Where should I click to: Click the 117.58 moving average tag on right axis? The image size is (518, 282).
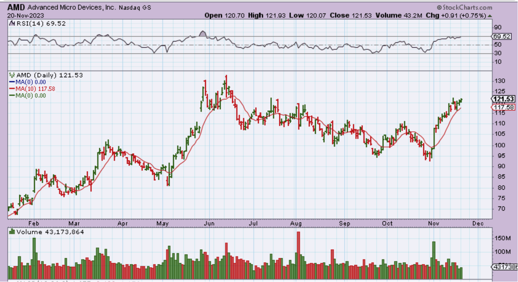tap(504, 107)
